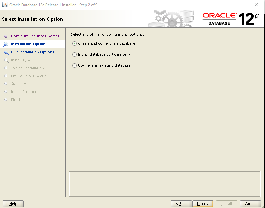This screenshot has width=265, height=208.
Task: Go to Grid Installation Options step
Action: (x=32, y=52)
